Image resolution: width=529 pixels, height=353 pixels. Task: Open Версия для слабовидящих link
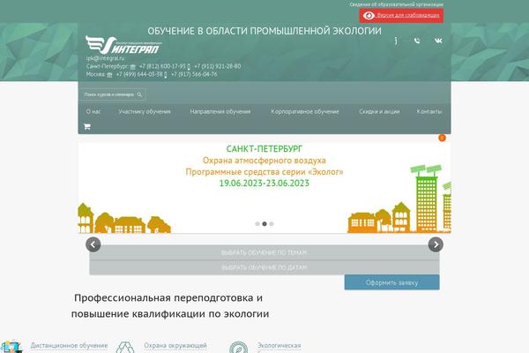(x=408, y=16)
